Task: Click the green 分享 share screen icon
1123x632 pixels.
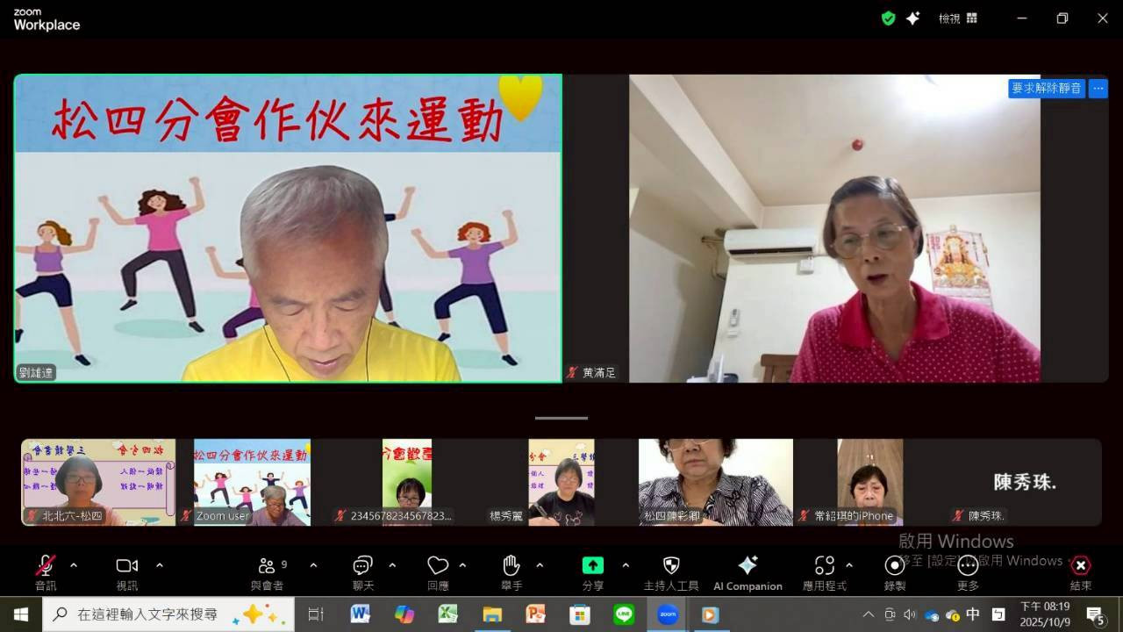Action: pos(593,566)
